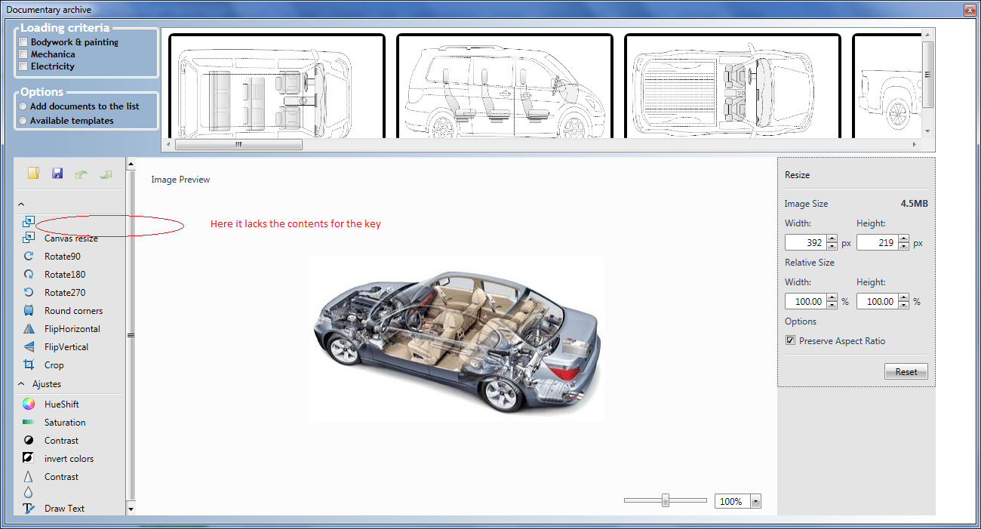The height and width of the screenshot is (529, 981).
Task: Select the Rotate90 tool
Action: 62,257
